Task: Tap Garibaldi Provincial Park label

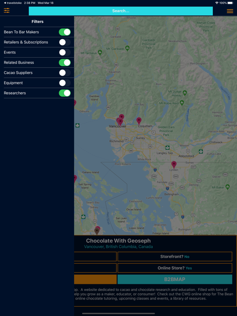Action: coord(149,44)
